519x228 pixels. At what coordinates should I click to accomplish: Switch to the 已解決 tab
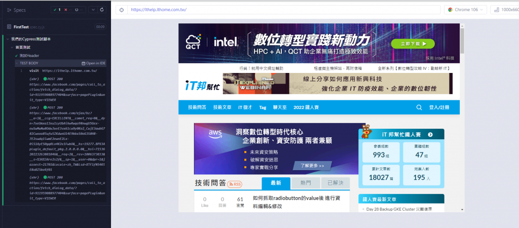pos(336,183)
